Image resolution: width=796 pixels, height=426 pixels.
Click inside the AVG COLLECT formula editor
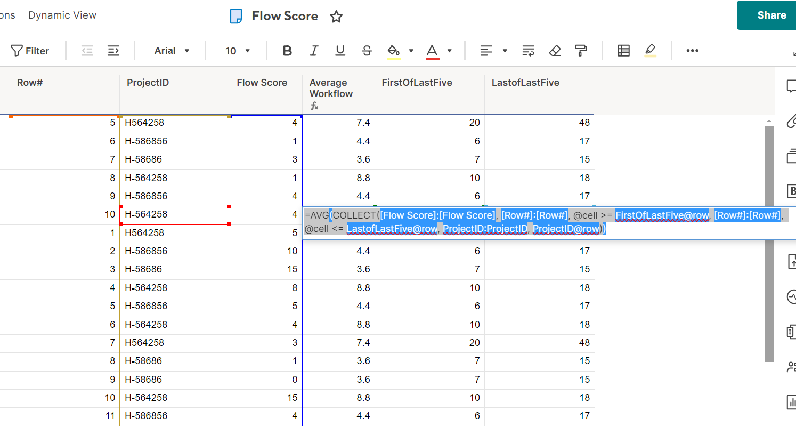[x=549, y=223]
